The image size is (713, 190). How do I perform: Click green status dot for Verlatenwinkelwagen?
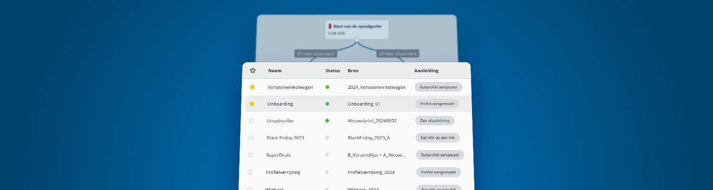pos(327,87)
